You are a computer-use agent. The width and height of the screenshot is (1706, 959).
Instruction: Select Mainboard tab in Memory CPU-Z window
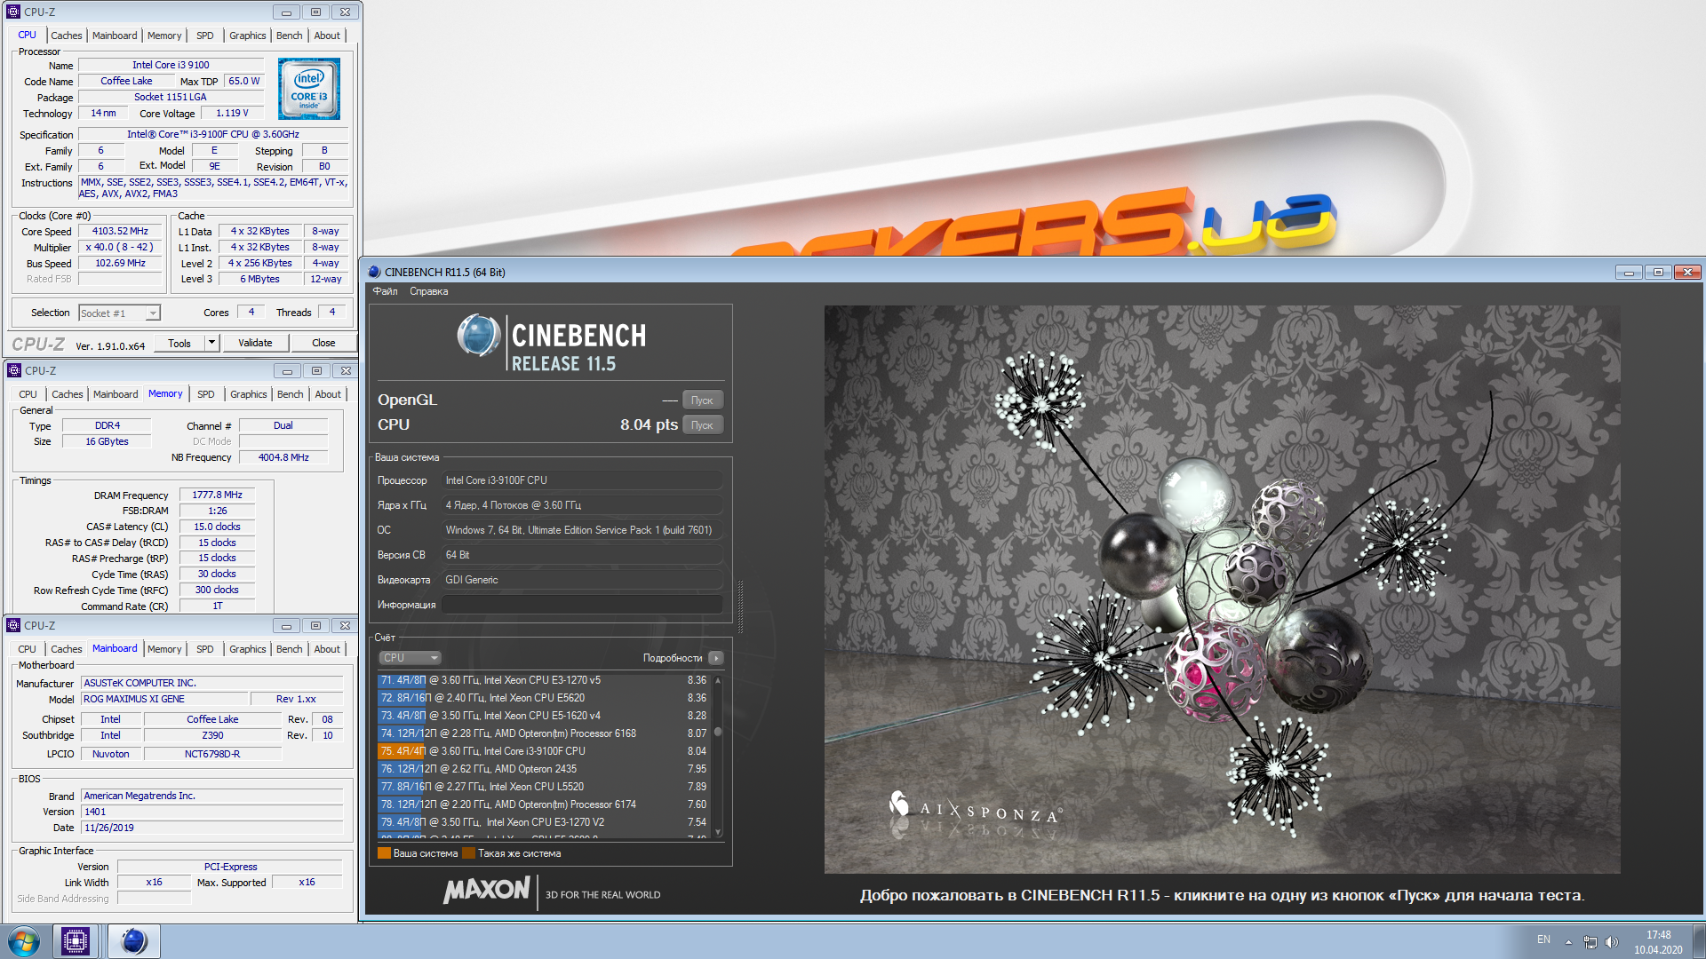point(116,394)
